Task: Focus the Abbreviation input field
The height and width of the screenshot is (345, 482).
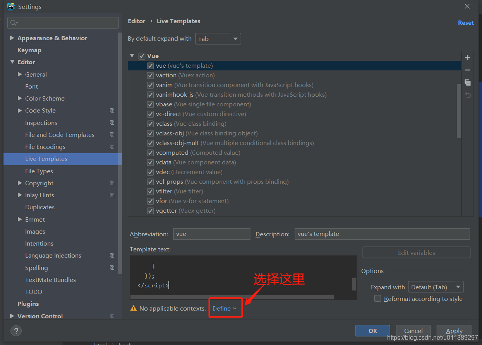Action: (x=212, y=234)
